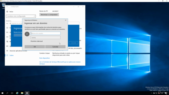Image resolution: width=169 pixels, height=95 pixels.
Task: Confirm domain credentials with OK button
Action: [x=35, y=47]
